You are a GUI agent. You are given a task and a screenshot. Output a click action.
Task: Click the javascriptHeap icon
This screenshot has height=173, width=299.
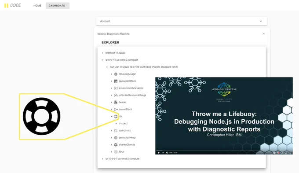[x=116, y=138]
